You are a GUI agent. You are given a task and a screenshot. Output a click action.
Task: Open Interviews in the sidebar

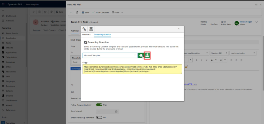point(10,62)
